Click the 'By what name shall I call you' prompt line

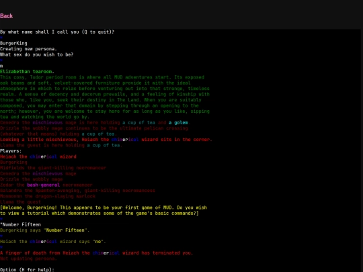[57, 32]
